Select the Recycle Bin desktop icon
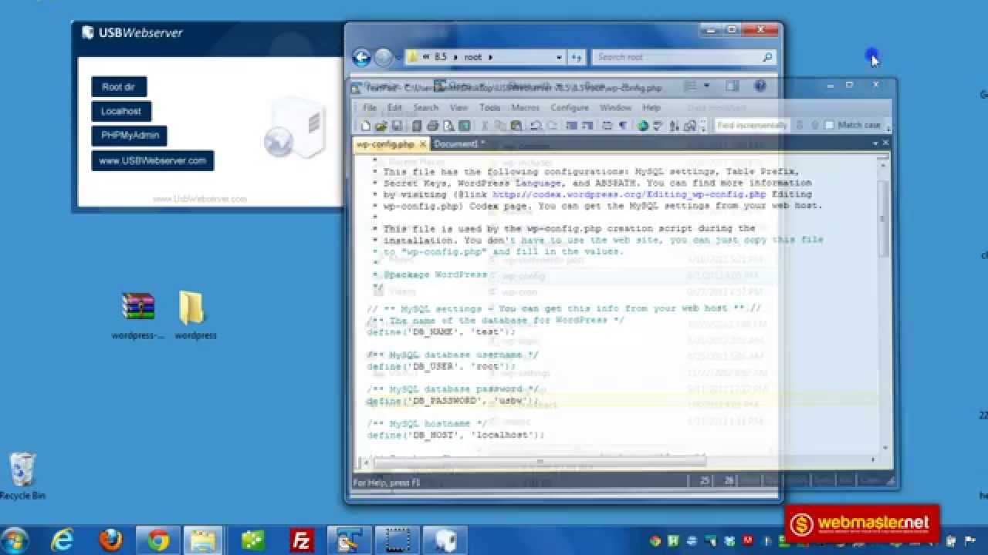Screen dimensions: 988x555 pos(22,475)
